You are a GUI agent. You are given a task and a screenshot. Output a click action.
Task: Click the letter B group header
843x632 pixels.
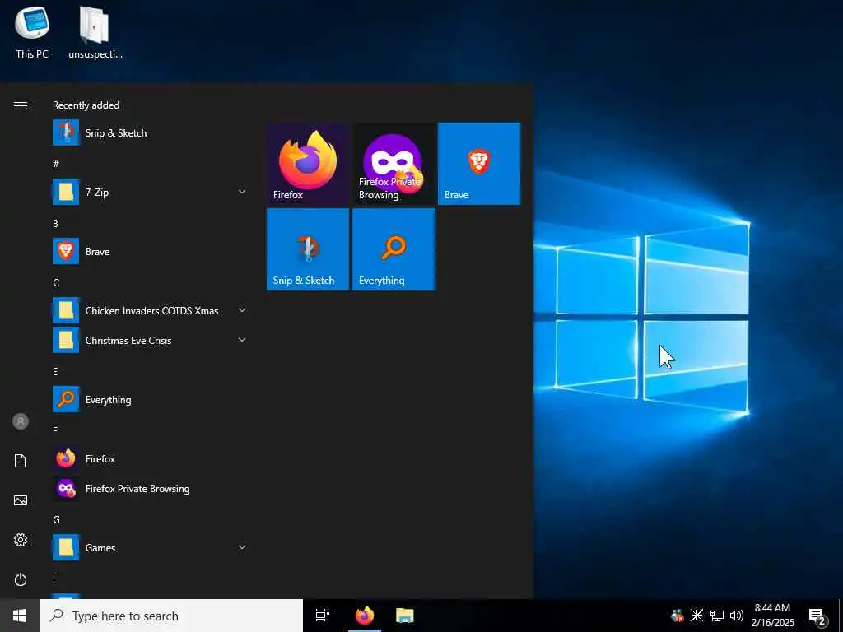(55, 224)
